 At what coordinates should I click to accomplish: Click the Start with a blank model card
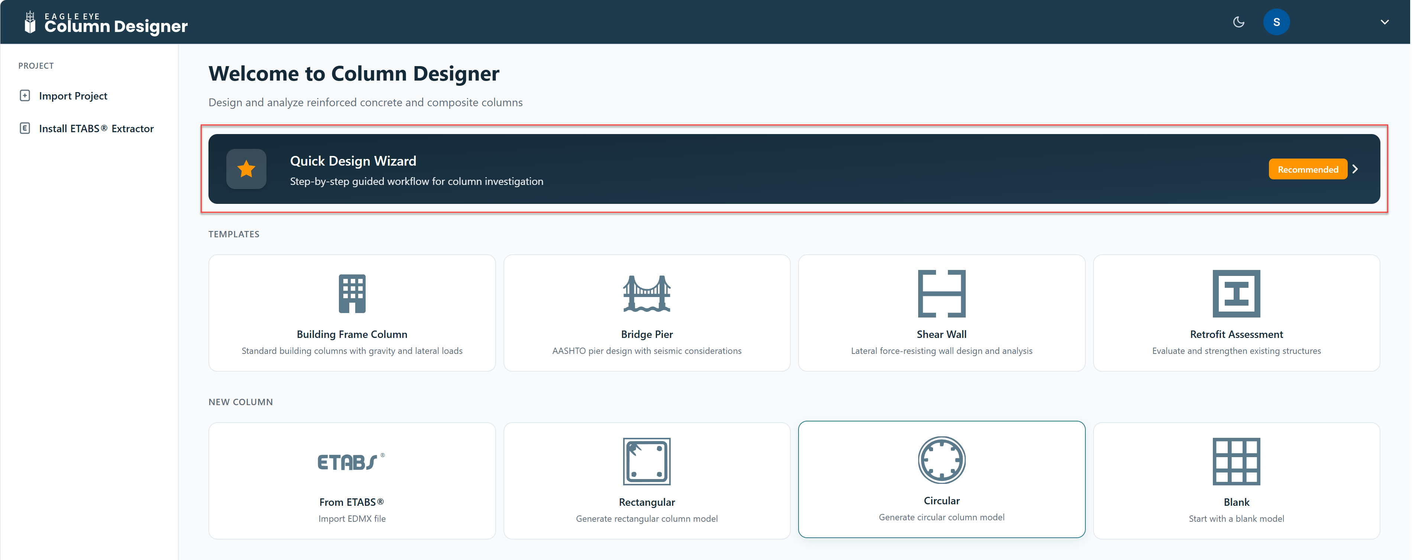click(1236, 481)
